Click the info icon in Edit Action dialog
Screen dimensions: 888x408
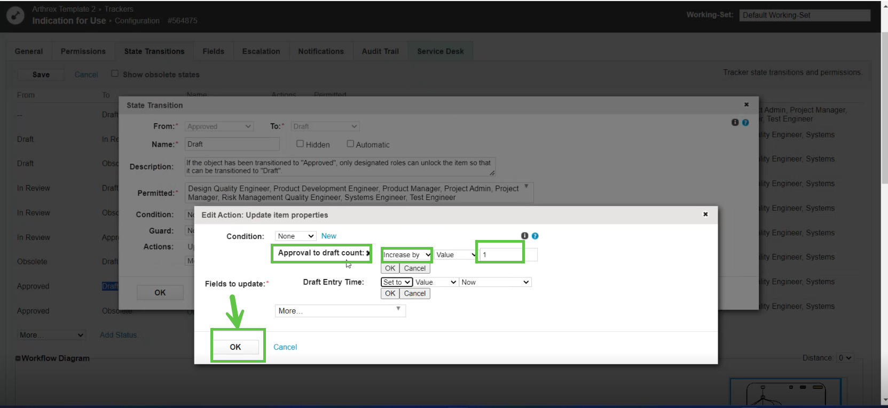click(524, 236)
